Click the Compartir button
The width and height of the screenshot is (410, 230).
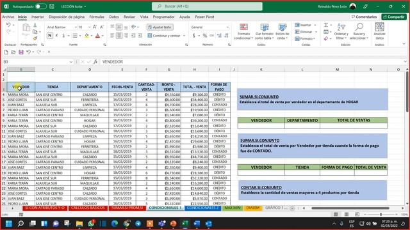(394, 17)
